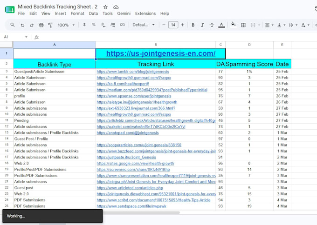The width and height of the screenshot is (317, 225).
Task: Expand the name box A1 dropdown
Action: click(x=26, y=37)
